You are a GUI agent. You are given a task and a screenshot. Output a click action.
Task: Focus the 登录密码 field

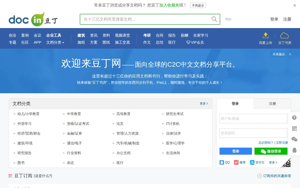[x=253, y=133]
